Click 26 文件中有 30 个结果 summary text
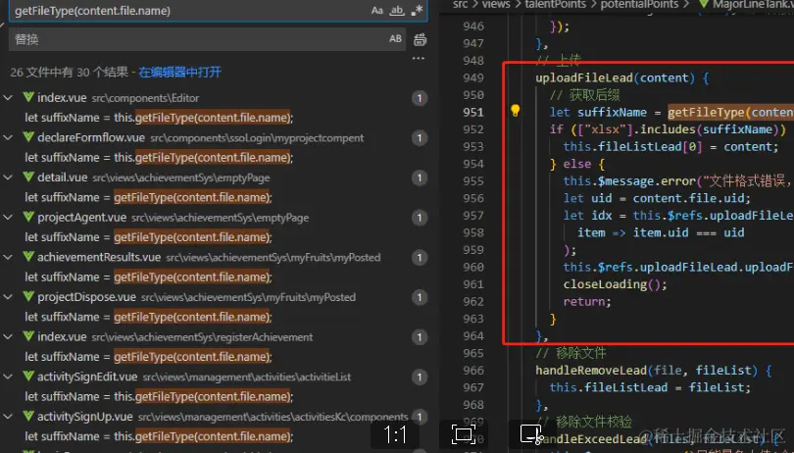The width and height of the screenshot is (794, 453). (x=70, y=73)
